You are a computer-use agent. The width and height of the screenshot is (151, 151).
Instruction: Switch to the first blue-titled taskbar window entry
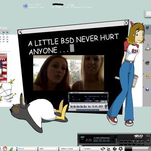click(26, 149)
